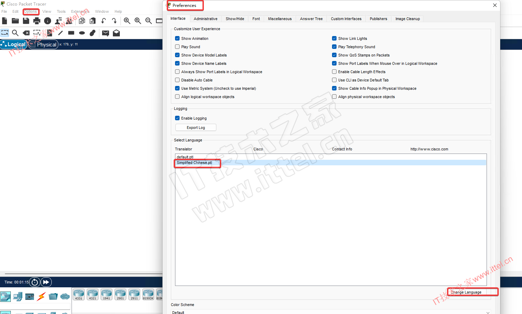This screenshot has width=522, height=314.
Task: Activate the Resize Shape tool
Action: [37, 33]
